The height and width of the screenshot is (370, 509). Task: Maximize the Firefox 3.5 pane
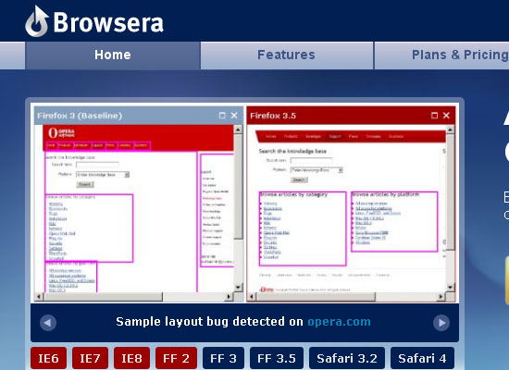tap(434, 116)
